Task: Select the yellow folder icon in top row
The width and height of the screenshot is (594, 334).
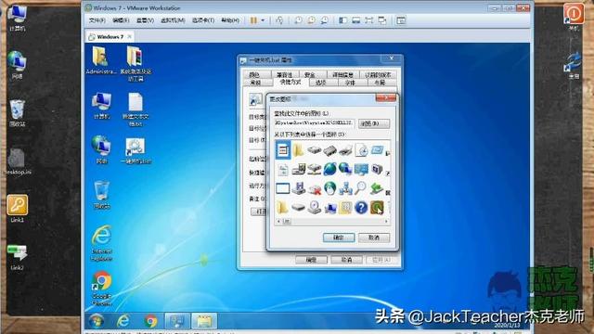Action: [299, 150]
